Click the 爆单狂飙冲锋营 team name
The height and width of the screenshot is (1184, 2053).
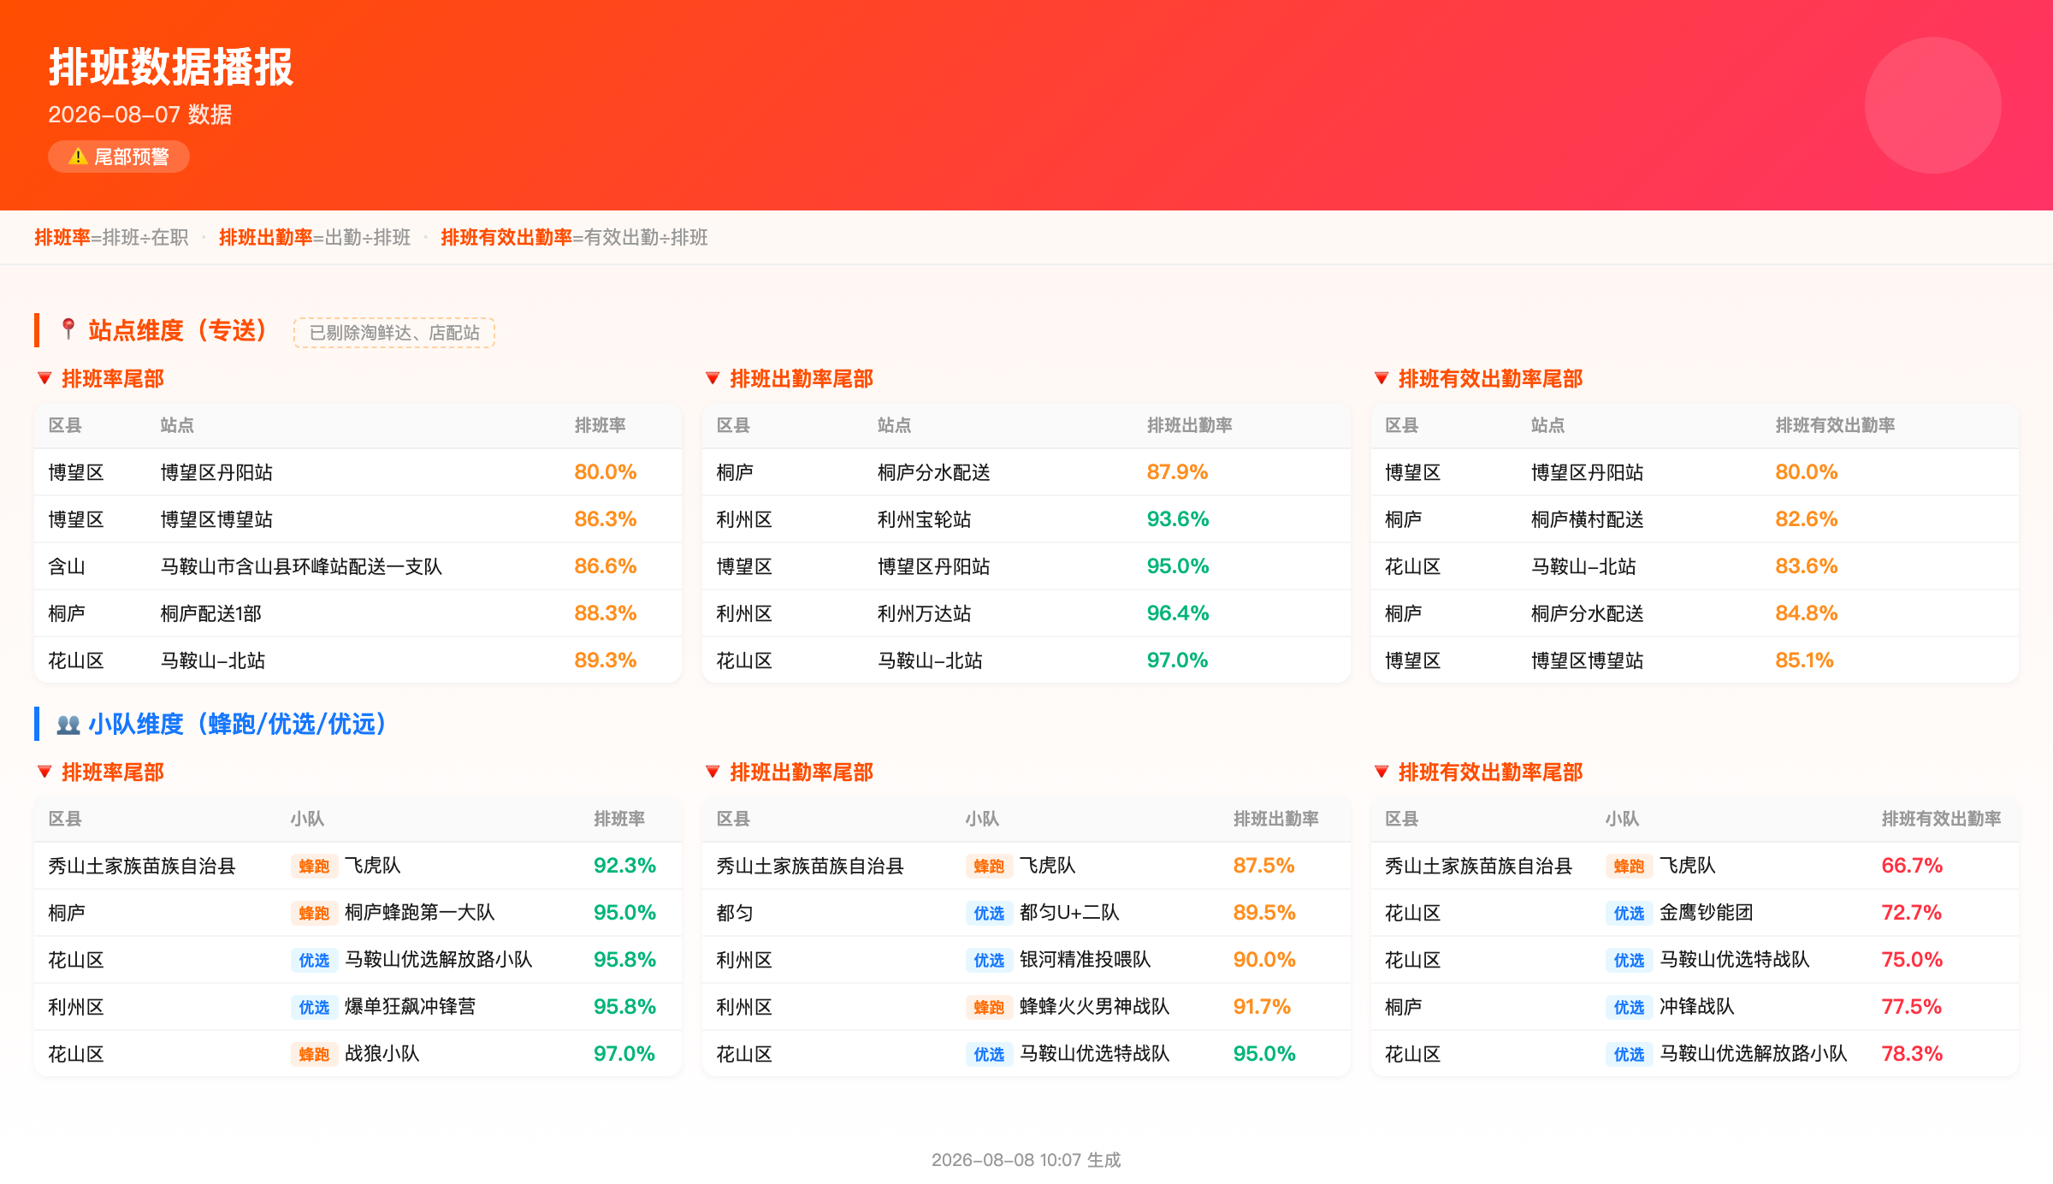[411, 1007]
